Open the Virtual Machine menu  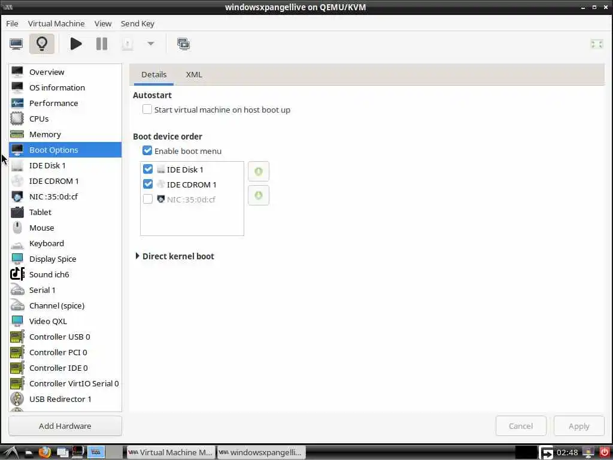tap(56, 23)
